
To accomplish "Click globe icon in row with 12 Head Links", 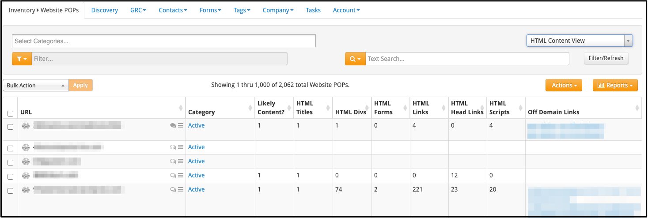I will click(x=26, y=176).
